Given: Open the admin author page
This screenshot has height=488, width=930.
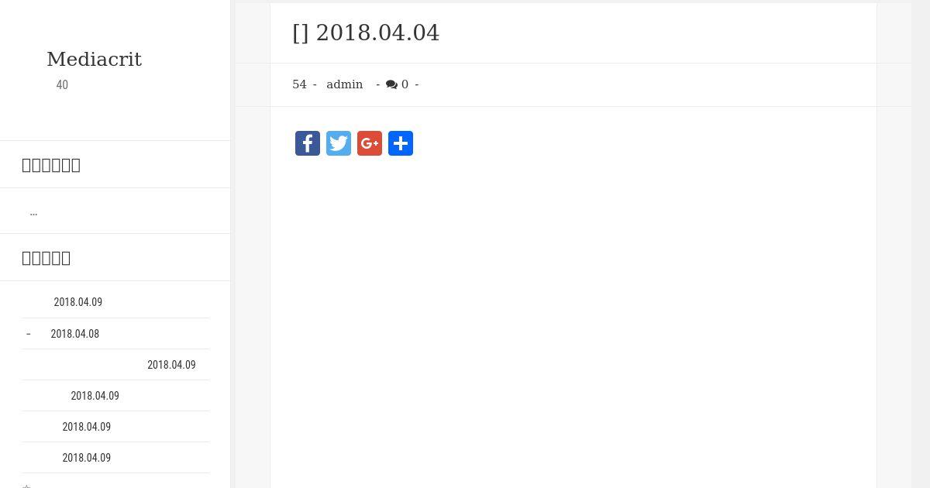Looking at the screenshot, I should (344, 84).
